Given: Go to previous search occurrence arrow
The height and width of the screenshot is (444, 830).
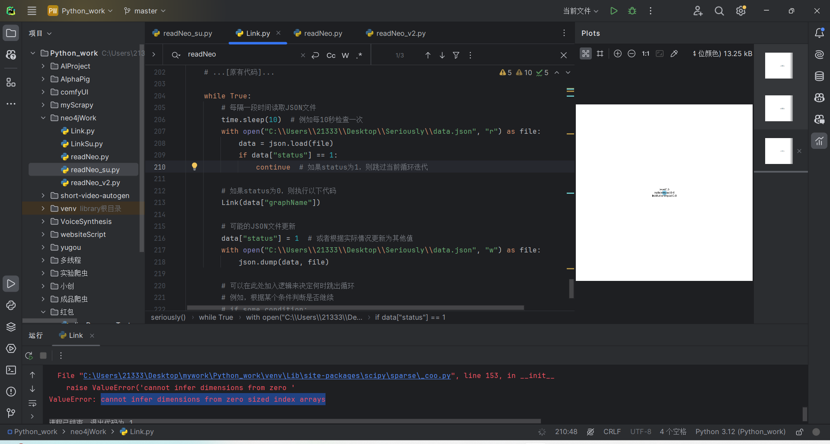Looking at the screenshot, I should pyautogui.click(x=428, y=55).
